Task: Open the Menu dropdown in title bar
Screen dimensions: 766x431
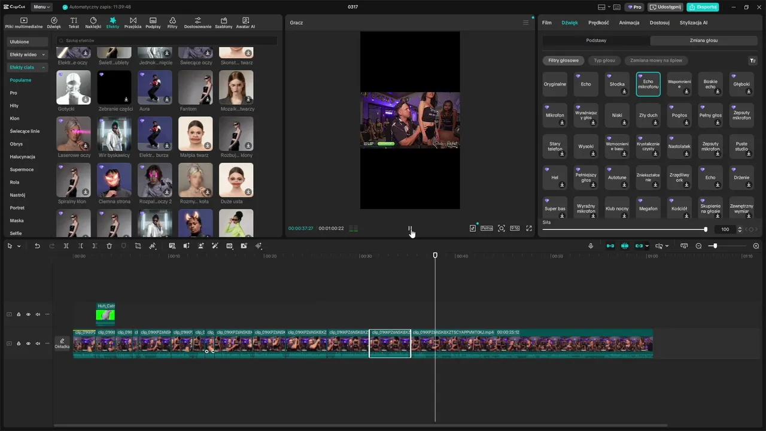Action: 41,7
